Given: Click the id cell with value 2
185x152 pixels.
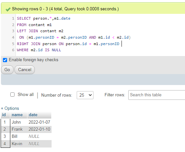Looking at the screenshot, I should pyautogui.click(x=5, y=129).
